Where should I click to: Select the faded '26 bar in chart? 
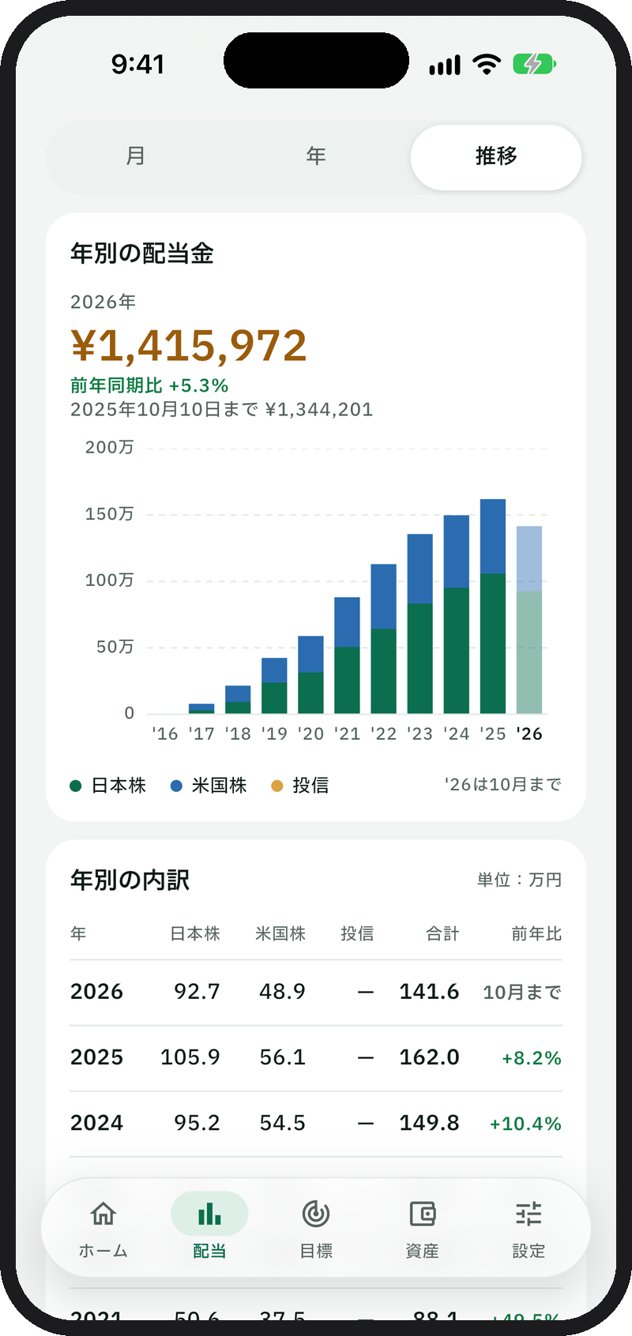[529, 620]
